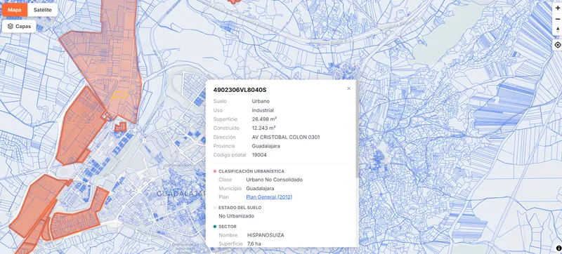Click the Suelo value Urbano
The height and width of the screenshot is (254, 562).
261,101
